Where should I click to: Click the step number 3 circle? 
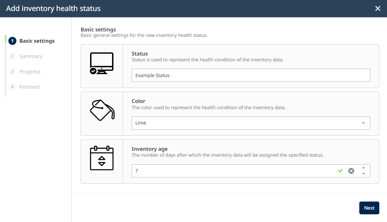point(12,72)
